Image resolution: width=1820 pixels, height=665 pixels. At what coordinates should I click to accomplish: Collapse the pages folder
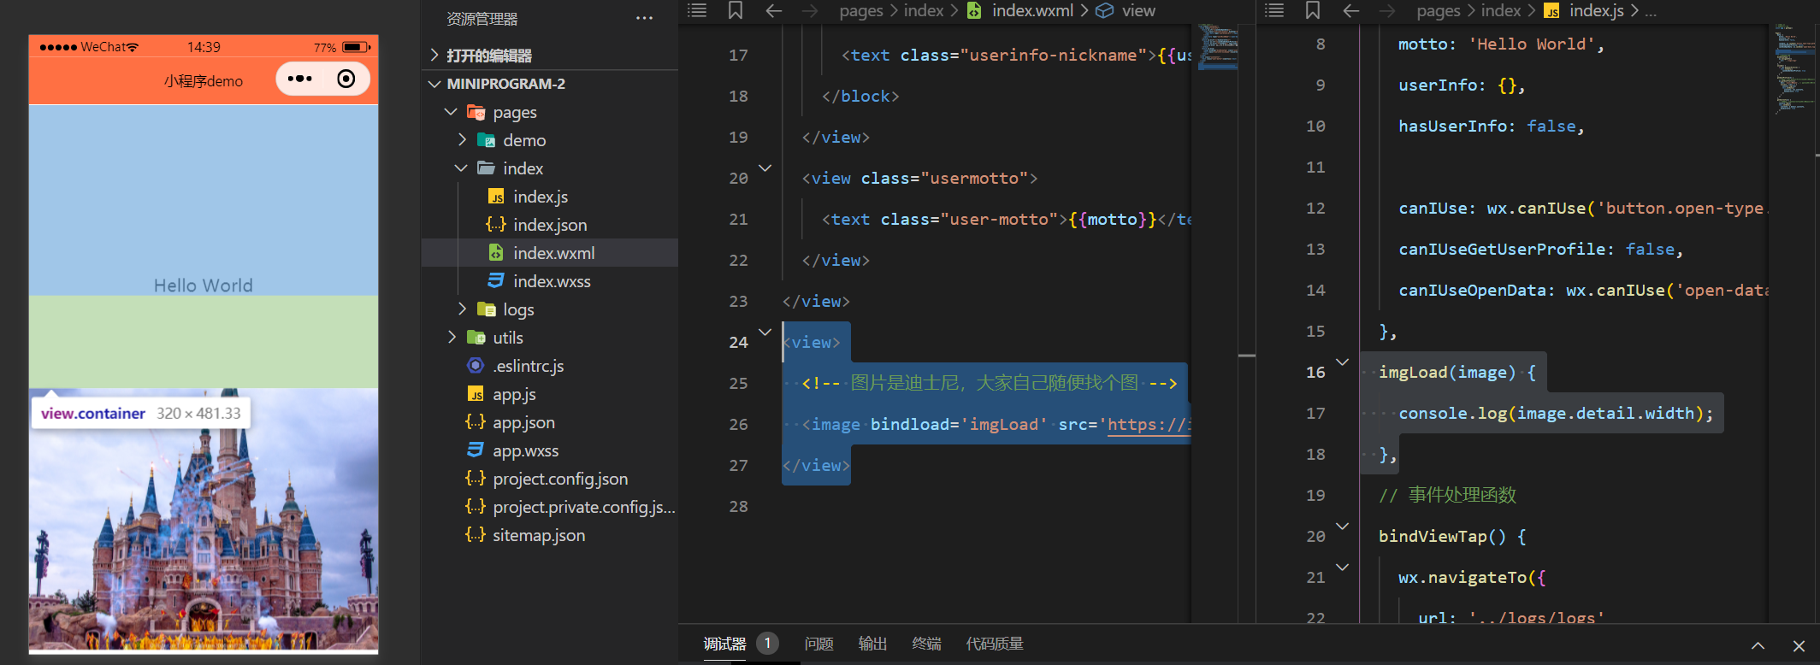[451, 112]
